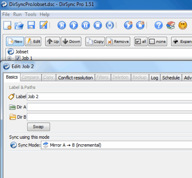The image size is (192, 178).
Task: Open the Run menu
Action: (x=17, y=14)
